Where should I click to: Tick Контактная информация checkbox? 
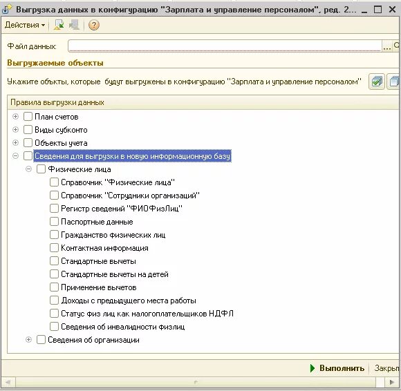pyautogui.click(x=54, y=247)
